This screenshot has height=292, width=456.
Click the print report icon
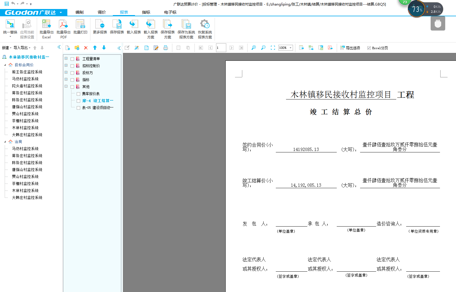point(166,48)
